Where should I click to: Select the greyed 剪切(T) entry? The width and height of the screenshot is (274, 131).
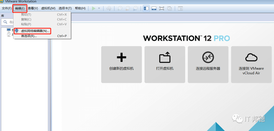tap(42, 14)
